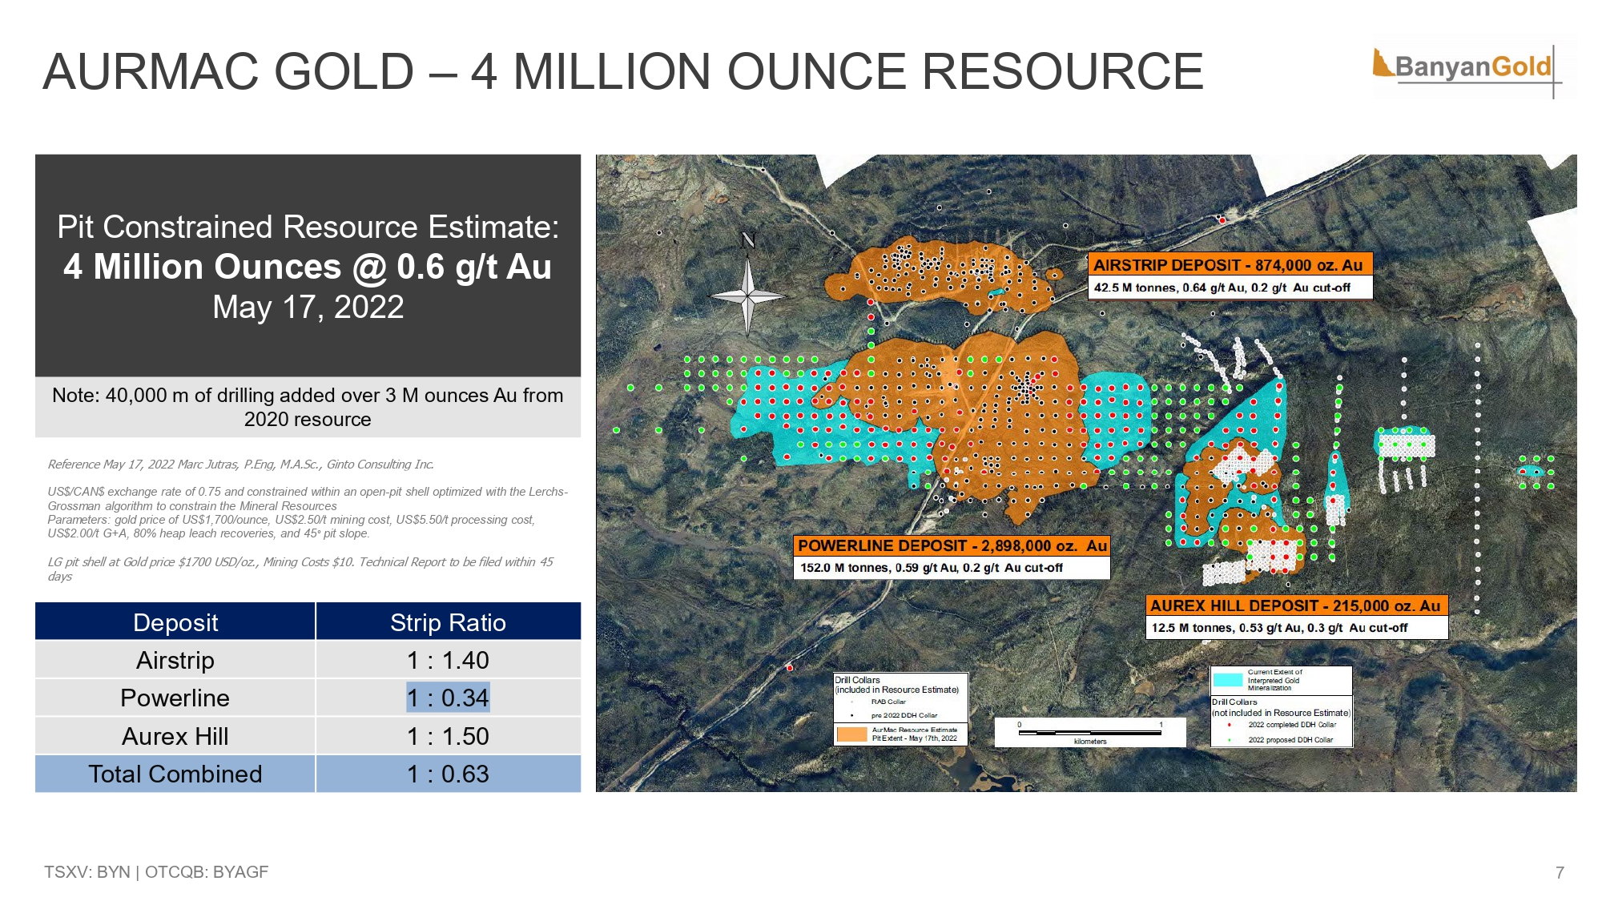Click the slide title AurMac Gold heading
Viewport: 1602px width, 901px height.
click(x=622, y=72)
